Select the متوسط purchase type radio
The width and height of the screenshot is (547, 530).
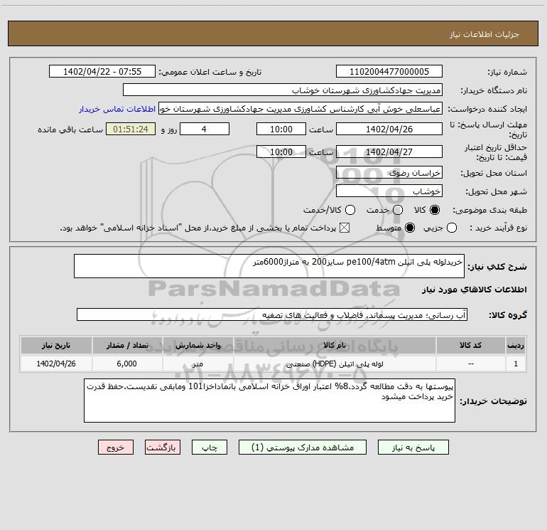click(410, 228)
